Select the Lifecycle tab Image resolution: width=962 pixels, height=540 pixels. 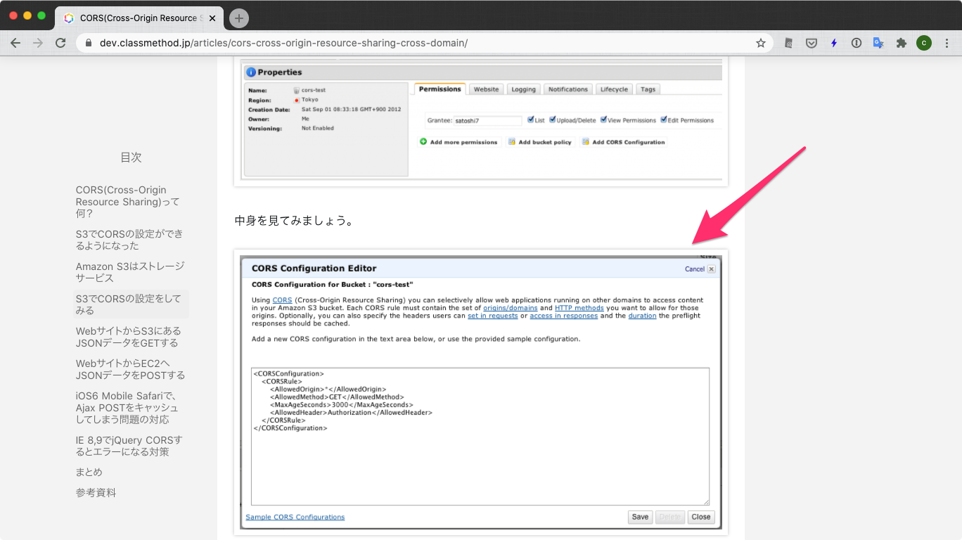pos(613,89)
